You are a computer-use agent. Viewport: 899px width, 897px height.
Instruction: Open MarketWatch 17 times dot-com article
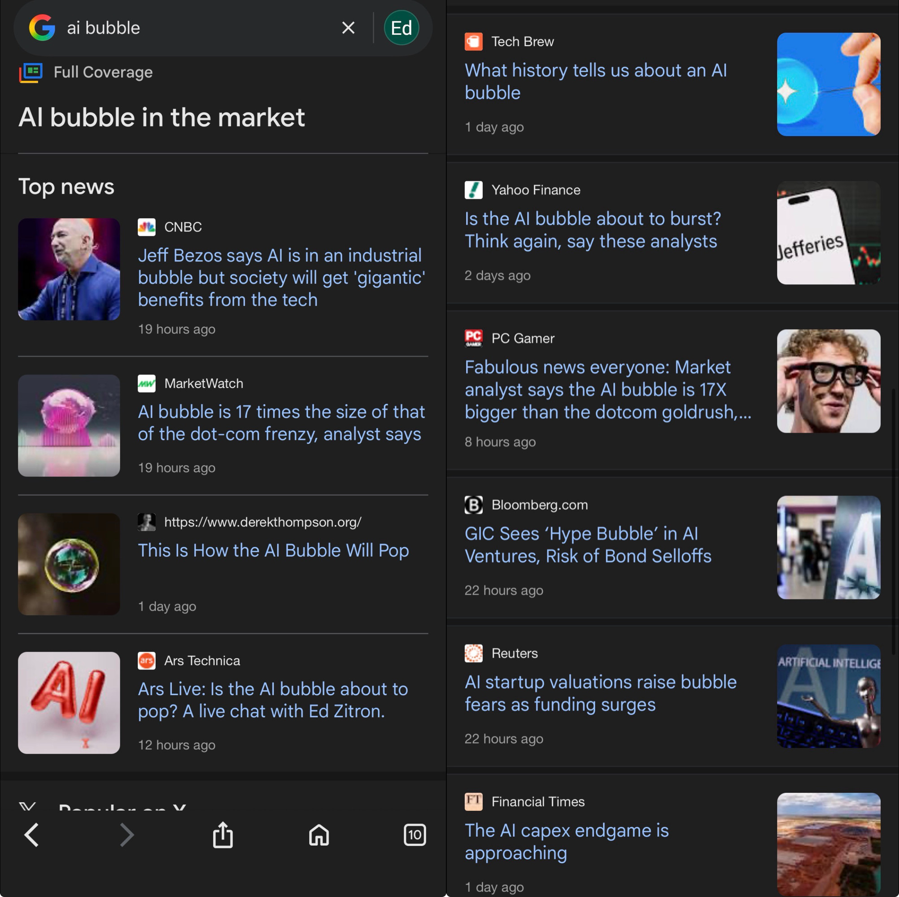(x=281, y=422)
